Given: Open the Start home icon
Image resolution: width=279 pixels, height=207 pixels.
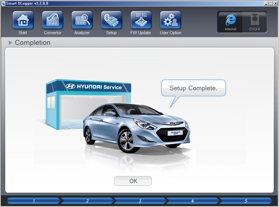Looking at the screenshot, I should pos(23,20).
